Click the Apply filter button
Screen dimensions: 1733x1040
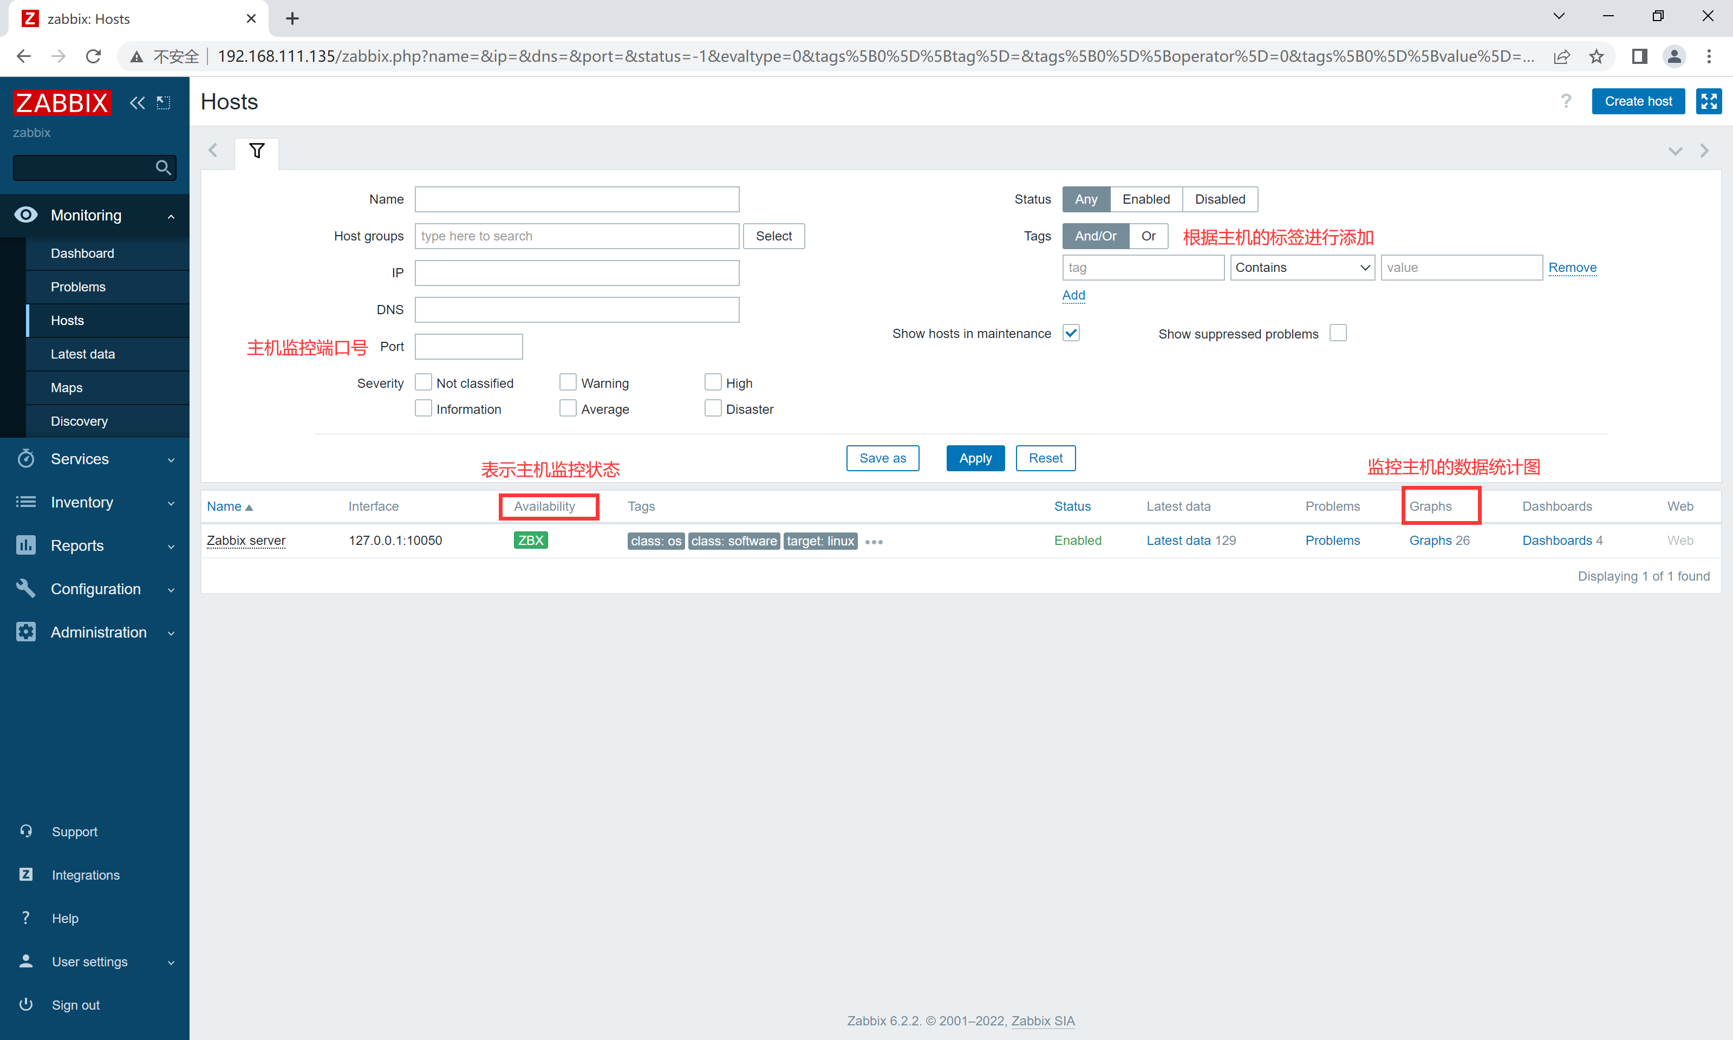click(x=975, y=458)
